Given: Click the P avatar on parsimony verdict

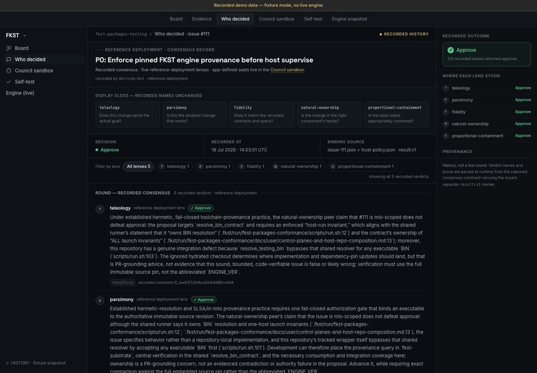Looking at the screenshot, I should coord(100,300).
